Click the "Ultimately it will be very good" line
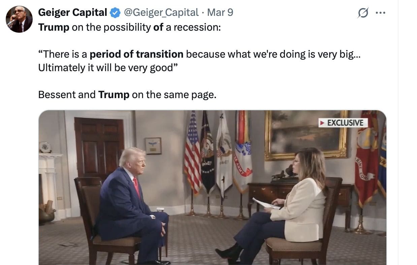Screen dimensions: 417x265 coord(105,68)
